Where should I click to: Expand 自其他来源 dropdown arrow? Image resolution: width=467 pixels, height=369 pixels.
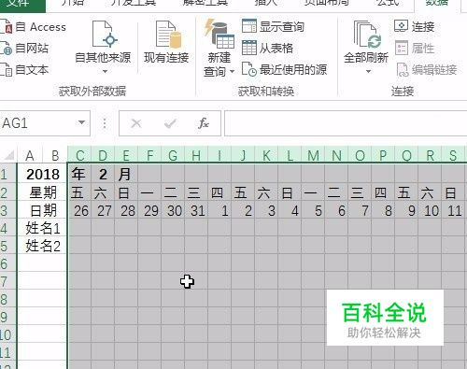[105, 72]
